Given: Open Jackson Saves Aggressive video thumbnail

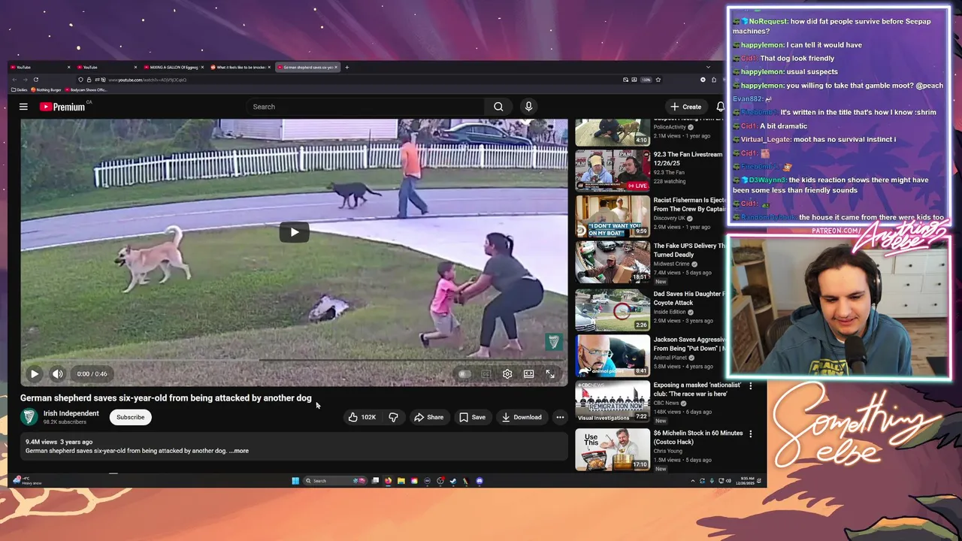Looking at the screenshot, I should (613, 356).
